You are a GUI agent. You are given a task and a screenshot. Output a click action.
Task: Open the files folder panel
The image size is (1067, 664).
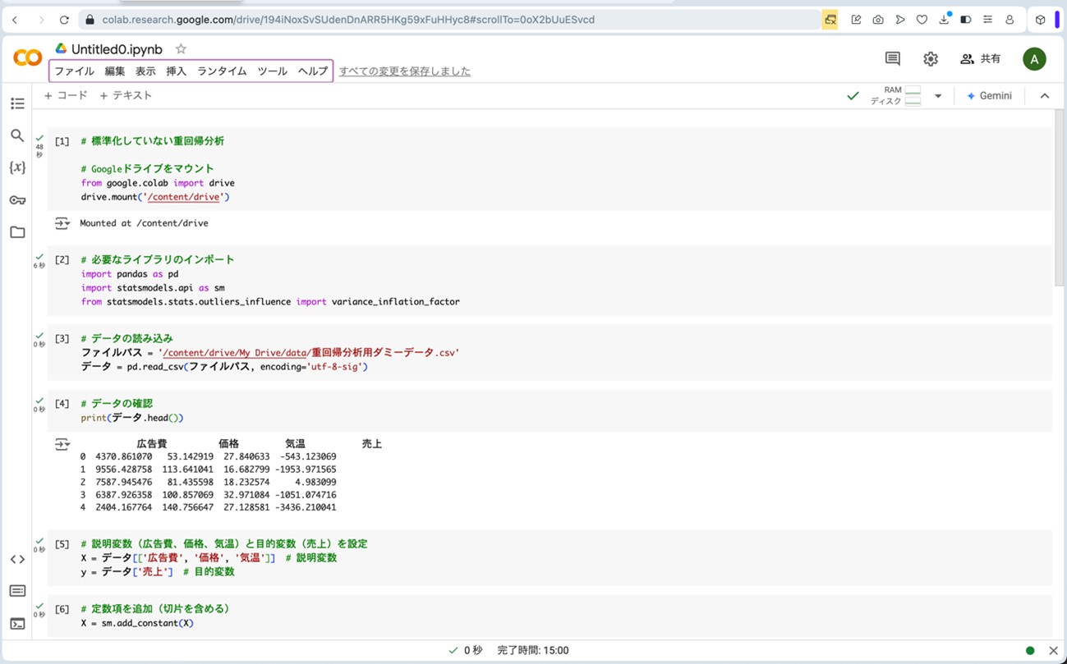[x=17, y=232]
